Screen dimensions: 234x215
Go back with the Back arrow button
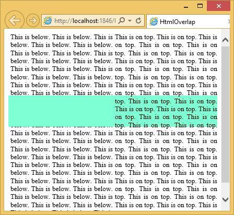click(x=15, y=20)
